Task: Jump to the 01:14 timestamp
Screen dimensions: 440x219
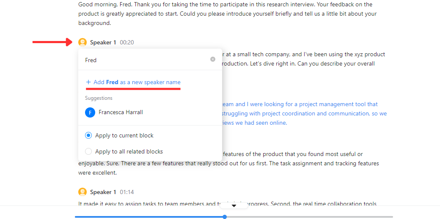Action: 127,192
